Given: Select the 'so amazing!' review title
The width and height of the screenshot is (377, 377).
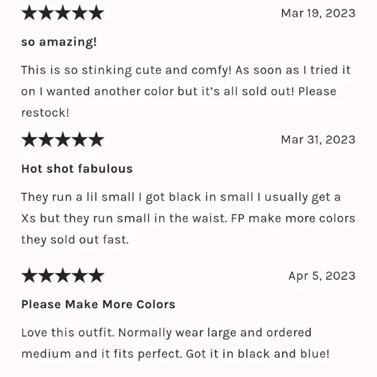Looking at the screenshot, I should (x=59, y=42).
